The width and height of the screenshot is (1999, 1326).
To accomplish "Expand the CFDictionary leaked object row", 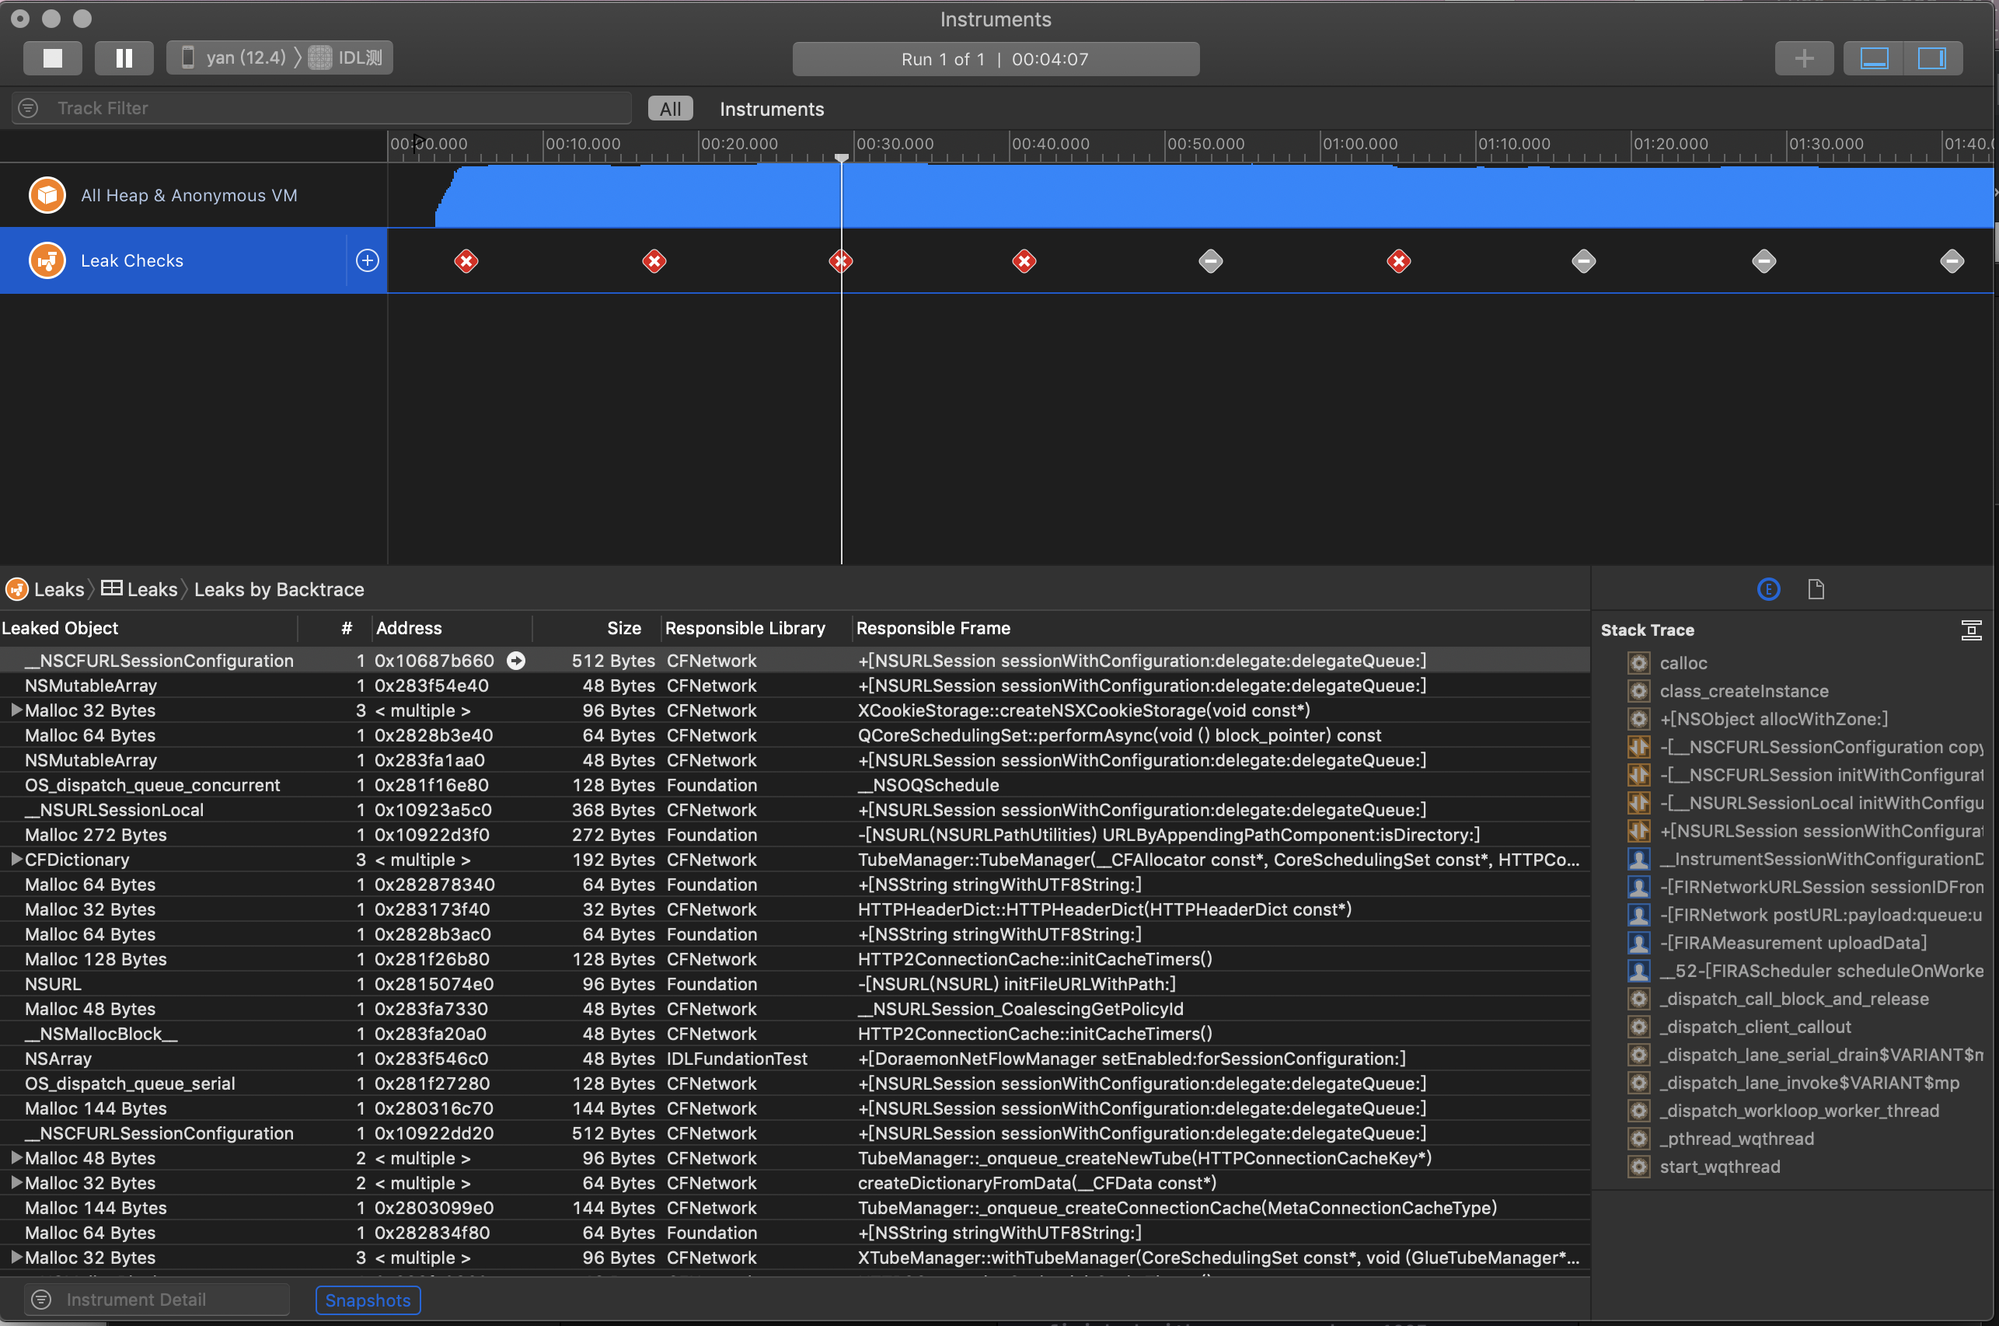I will tap(16, 859).
